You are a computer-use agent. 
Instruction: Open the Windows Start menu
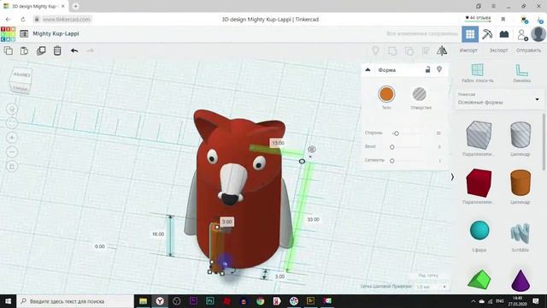click(x=8, y=301)
